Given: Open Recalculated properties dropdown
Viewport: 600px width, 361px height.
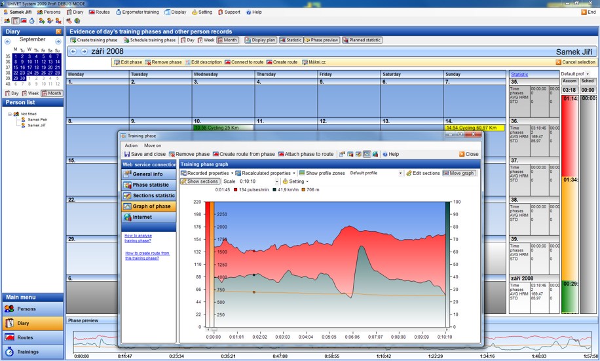Looking at the screenshot, I should click(x=265, y=173).
